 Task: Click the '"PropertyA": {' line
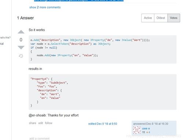[x=41, y=79]
